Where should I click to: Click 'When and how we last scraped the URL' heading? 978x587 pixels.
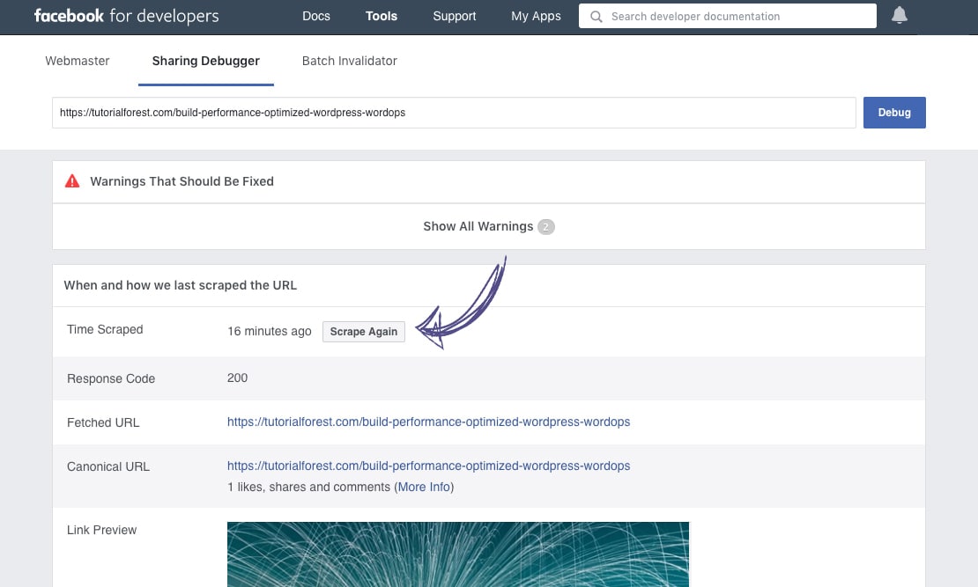pos(181,285)
